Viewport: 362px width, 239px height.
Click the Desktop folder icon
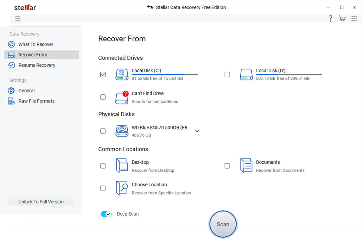[122, 166]
